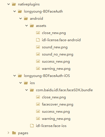This screenshot has width=105, height=137.
Task: Open the sound_no_new.png file
Action: click(58, 54)
